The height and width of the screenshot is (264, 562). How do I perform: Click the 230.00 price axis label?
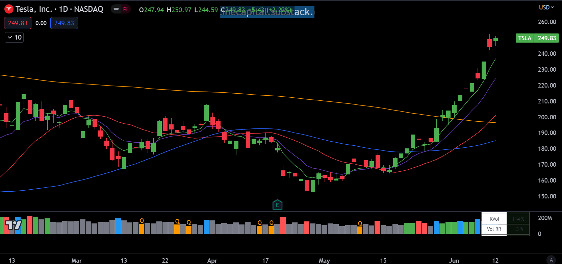[x=547, y=69]
